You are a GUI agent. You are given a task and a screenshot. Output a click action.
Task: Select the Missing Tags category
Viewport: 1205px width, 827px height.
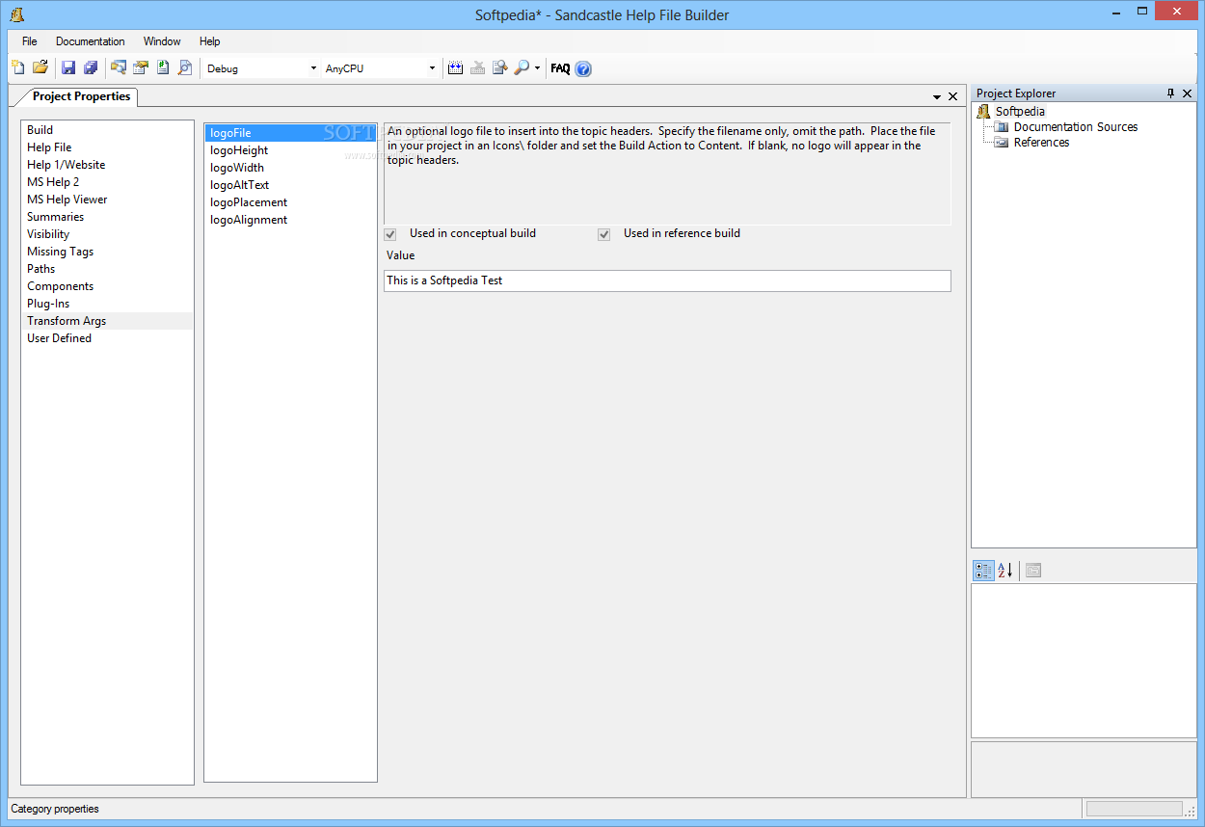107,252
